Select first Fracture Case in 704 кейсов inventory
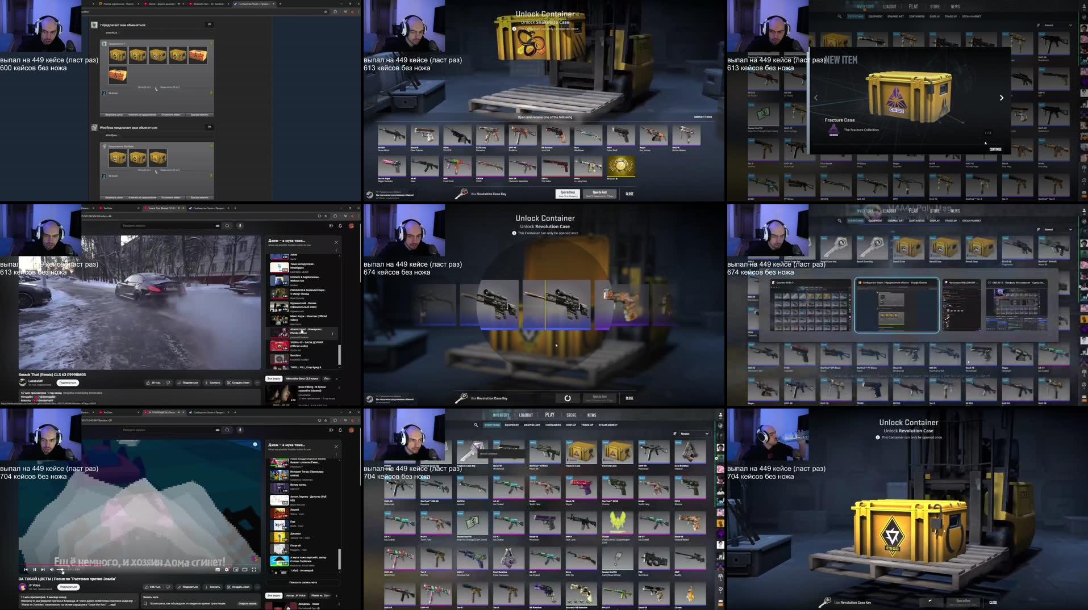Image resolution: width=1088 pixels, height=610 pixels. pos(581,453)
